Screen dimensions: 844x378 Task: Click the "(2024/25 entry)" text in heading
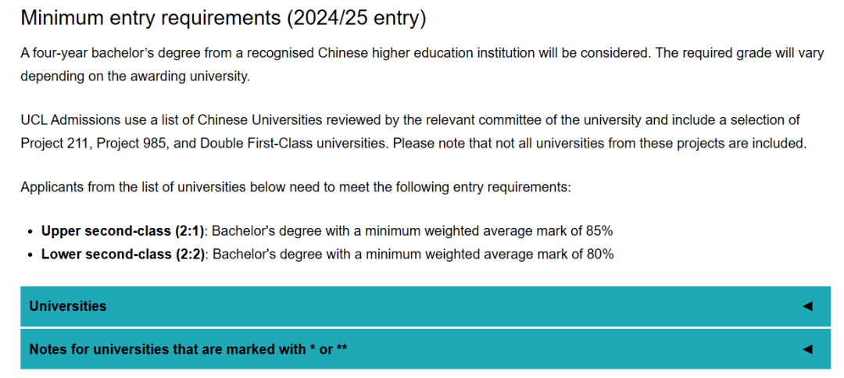356,19
